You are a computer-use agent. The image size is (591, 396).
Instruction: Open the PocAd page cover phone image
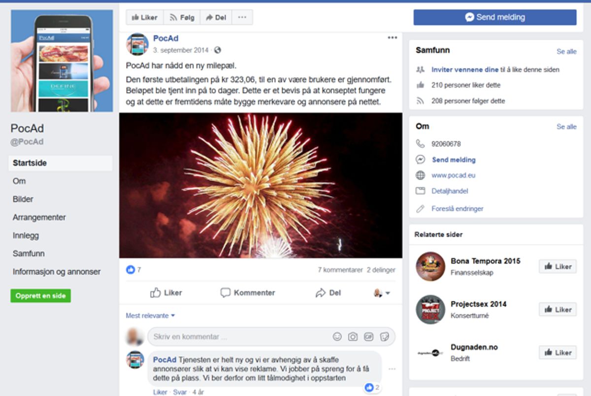pos(62,61)
